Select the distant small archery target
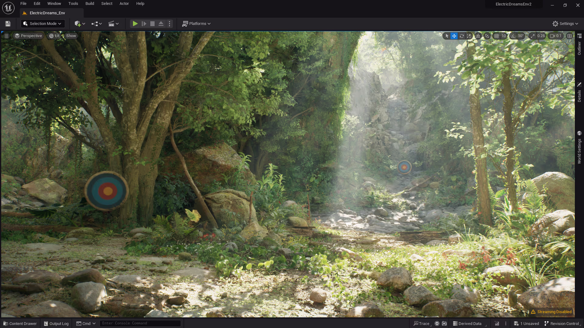 coord(404,167)
